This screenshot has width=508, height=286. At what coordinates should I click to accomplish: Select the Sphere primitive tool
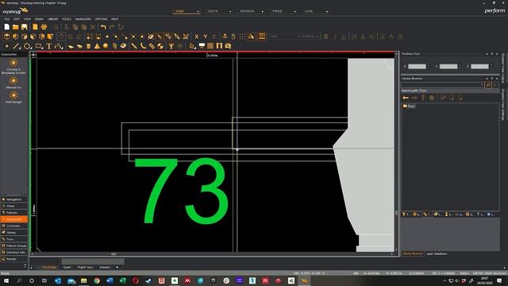pos(106,46)
